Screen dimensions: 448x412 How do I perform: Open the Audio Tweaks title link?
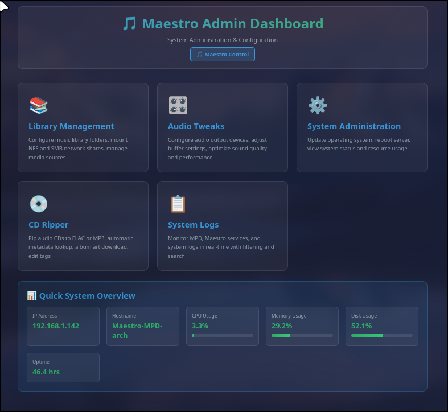coord(196,126)
